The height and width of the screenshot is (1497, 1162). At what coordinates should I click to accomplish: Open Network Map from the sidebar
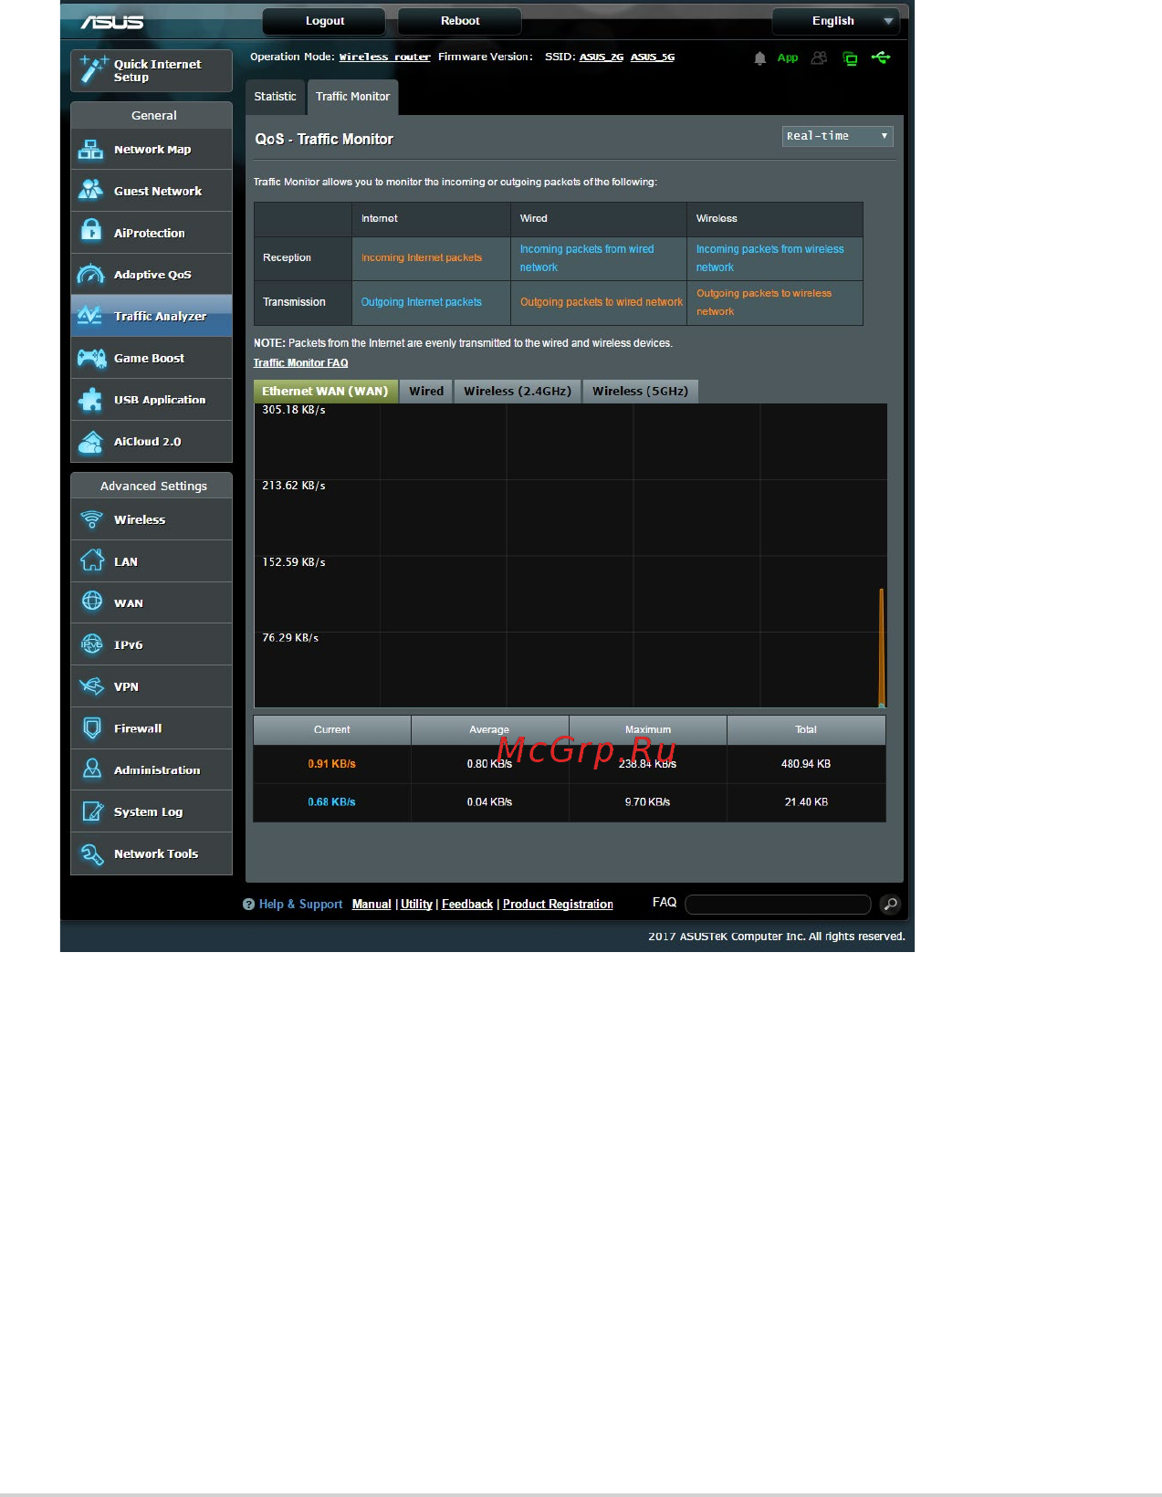click(152, 149)
